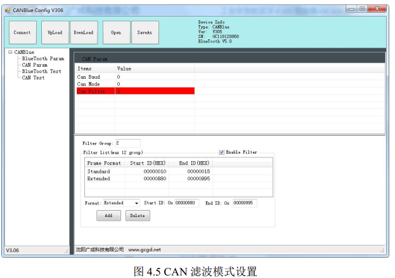Click the Add filter button
This screenshot has width=395, height=278.
[108, 216]
